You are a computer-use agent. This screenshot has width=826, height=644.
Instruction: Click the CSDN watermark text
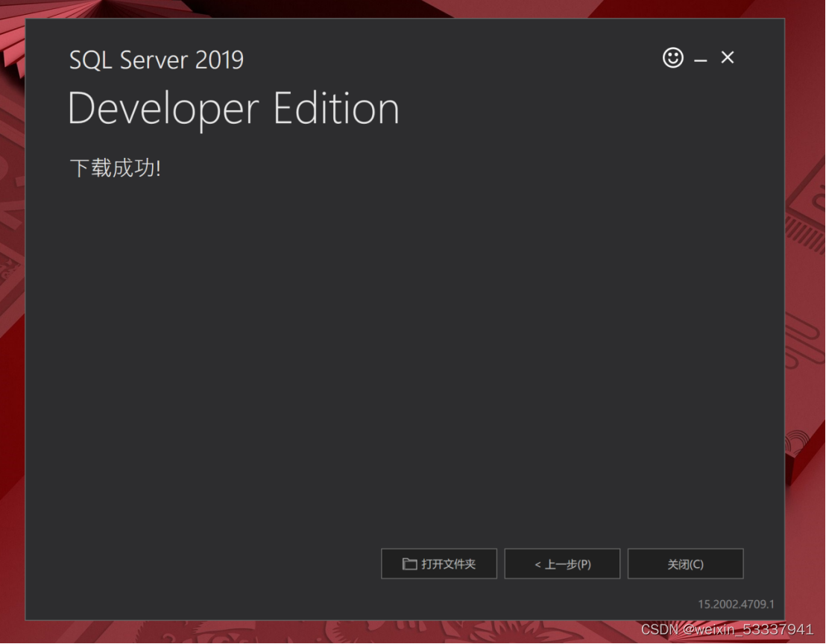(x=660, y=630)
